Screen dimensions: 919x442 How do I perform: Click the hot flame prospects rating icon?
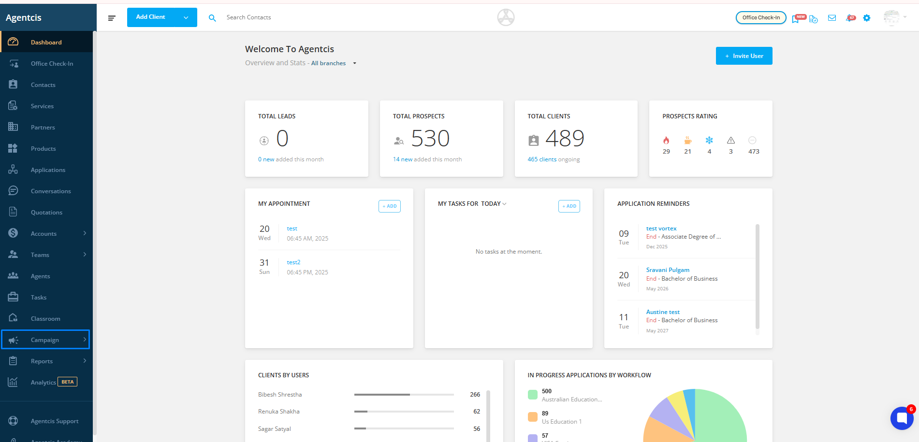coord(666,141)
